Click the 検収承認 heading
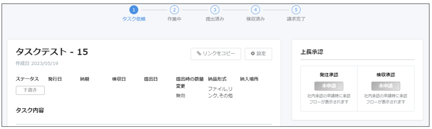432x129 pixels. (x=386, y=75)
